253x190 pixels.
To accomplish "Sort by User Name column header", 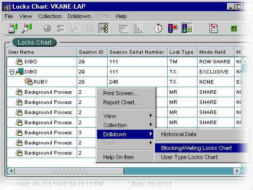I will point(42,52).
